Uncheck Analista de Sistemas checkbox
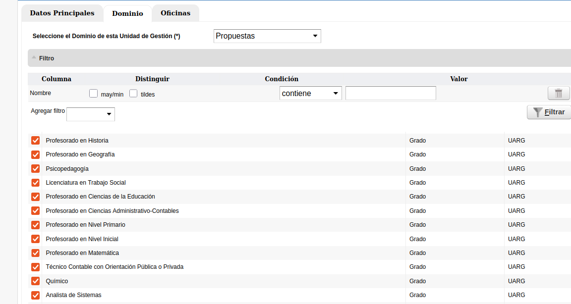Image resolution: width=571 pixels, height=304 pixels. [35, 295]
